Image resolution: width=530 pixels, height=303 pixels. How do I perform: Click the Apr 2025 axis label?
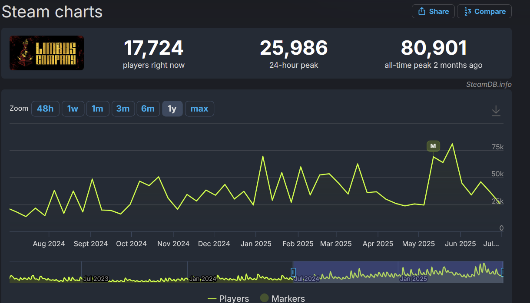point(378,244)
